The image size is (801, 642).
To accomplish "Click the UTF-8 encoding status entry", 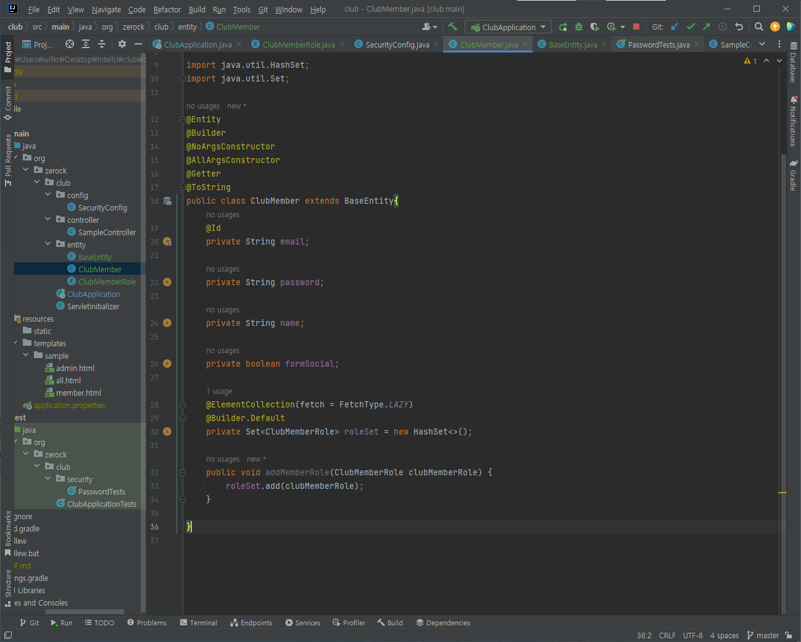I will coord(692,635).
